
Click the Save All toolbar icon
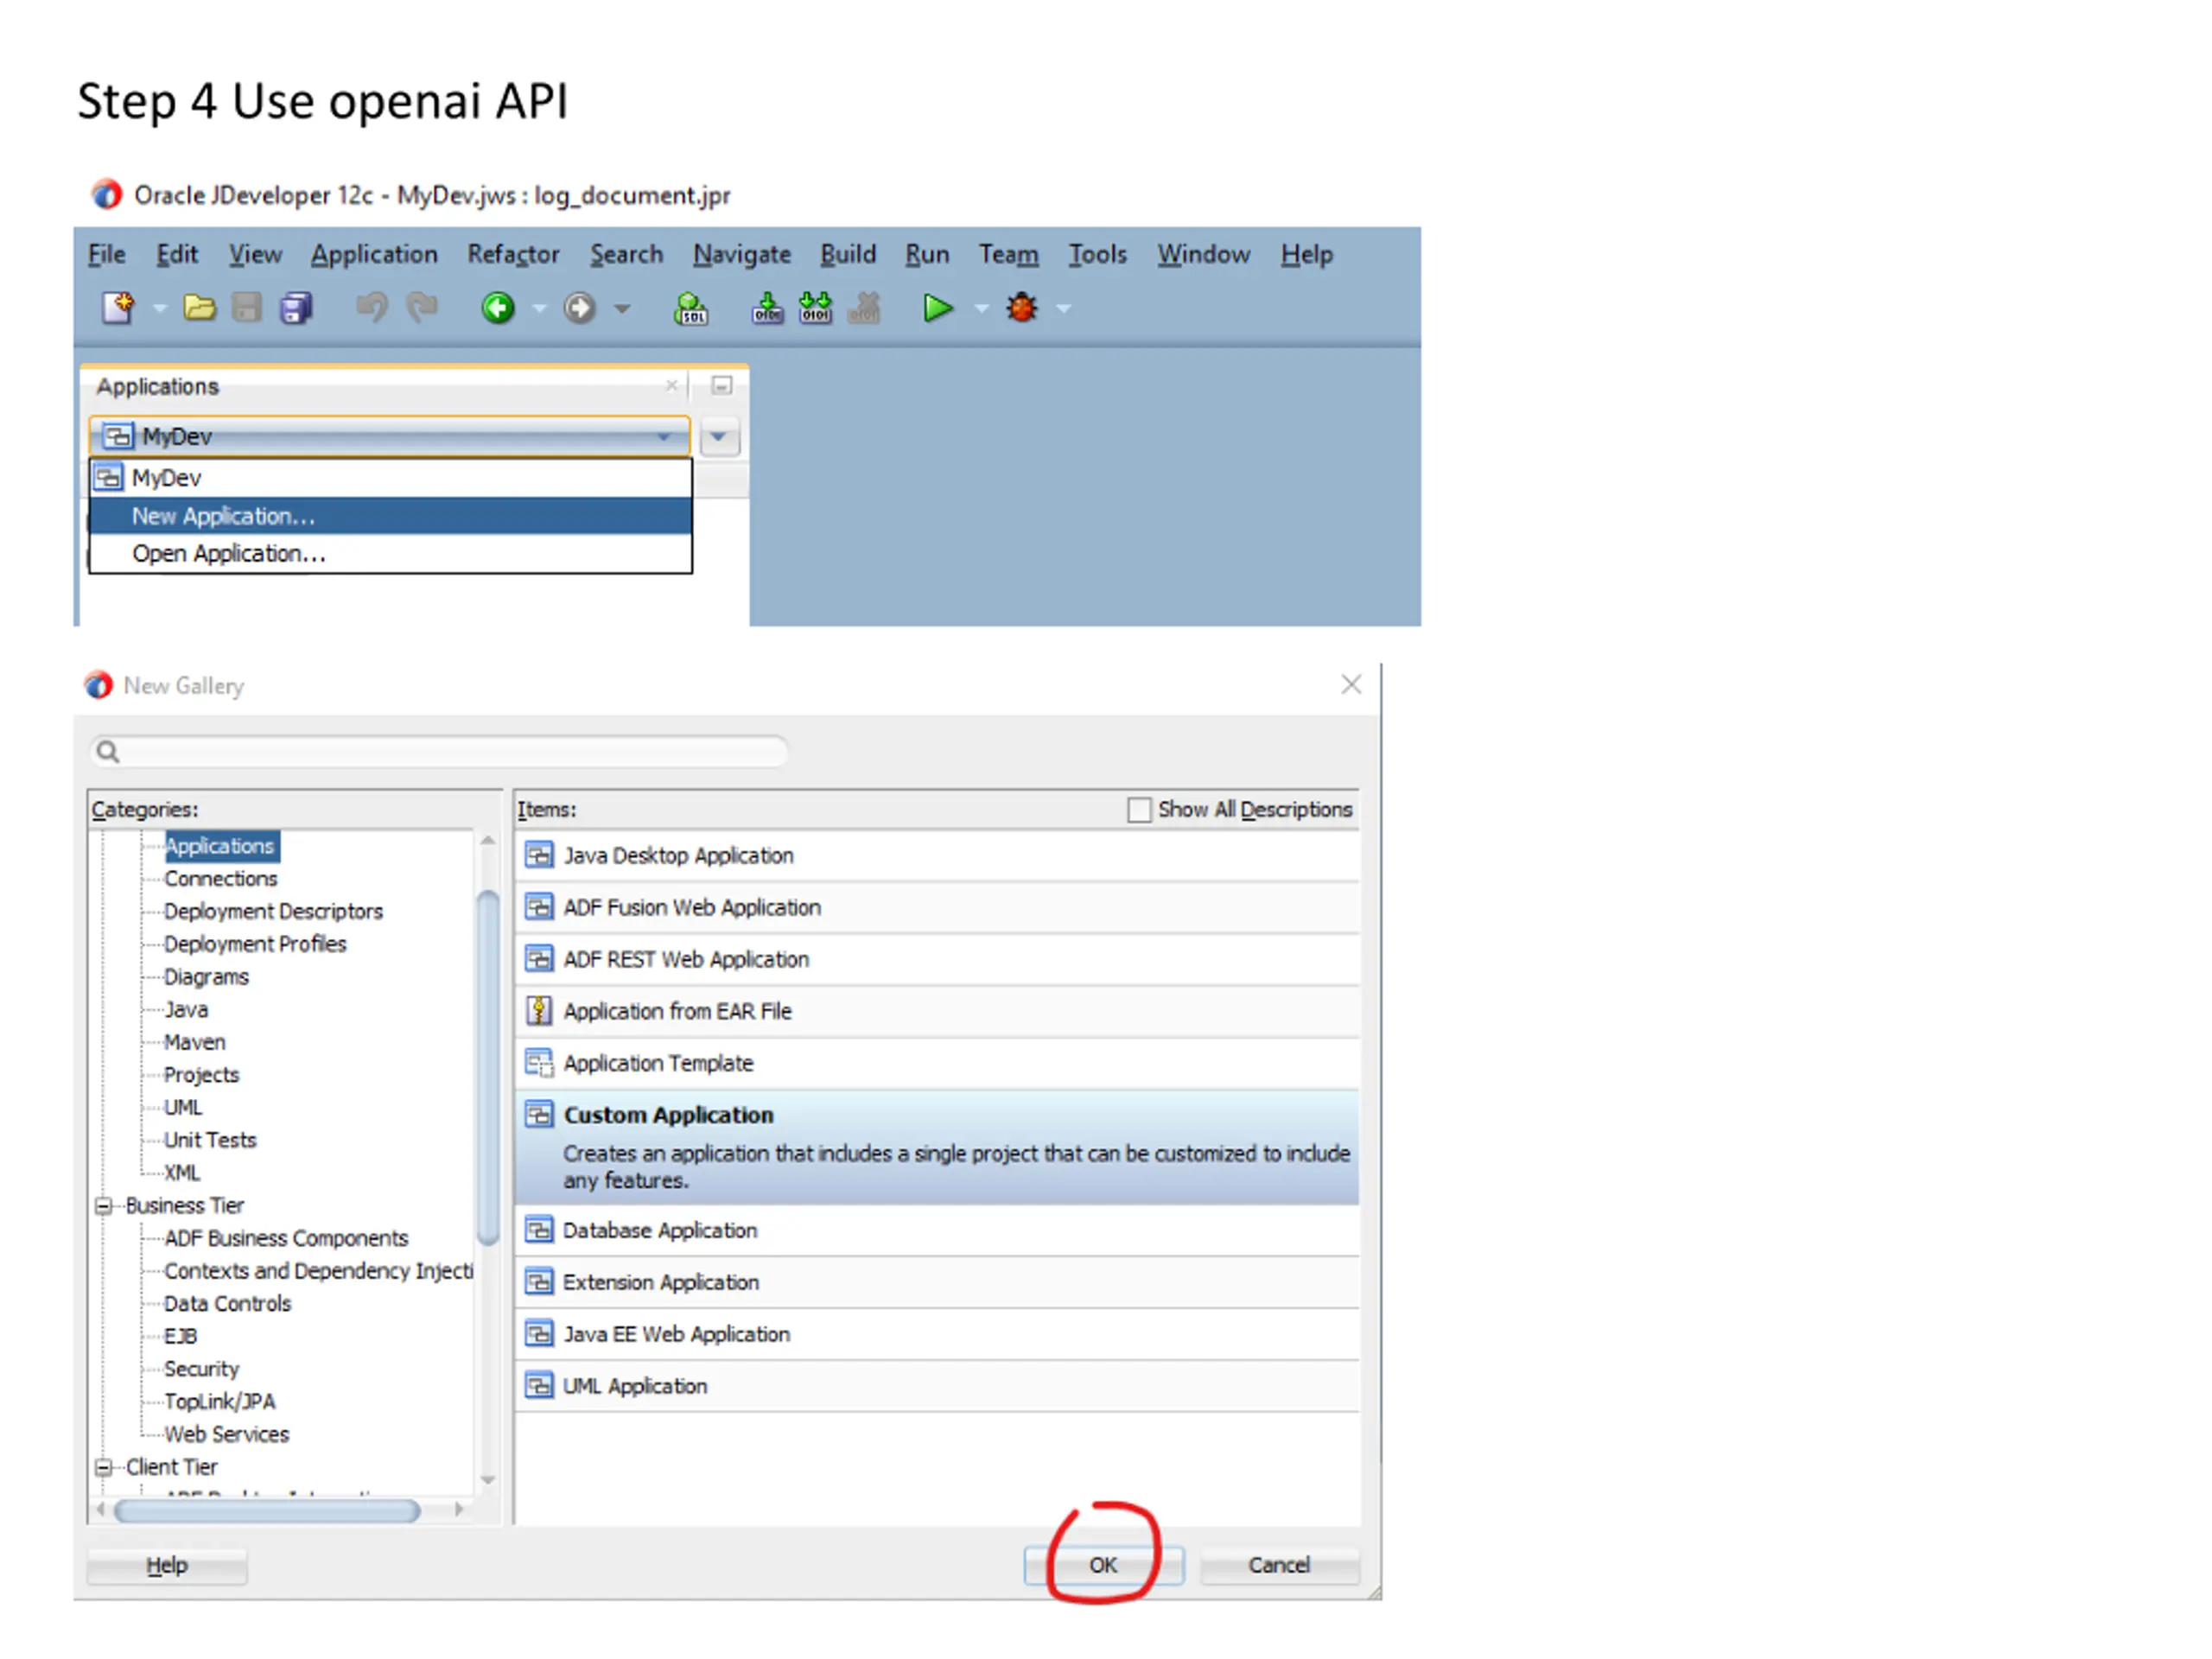pos(296,308)
